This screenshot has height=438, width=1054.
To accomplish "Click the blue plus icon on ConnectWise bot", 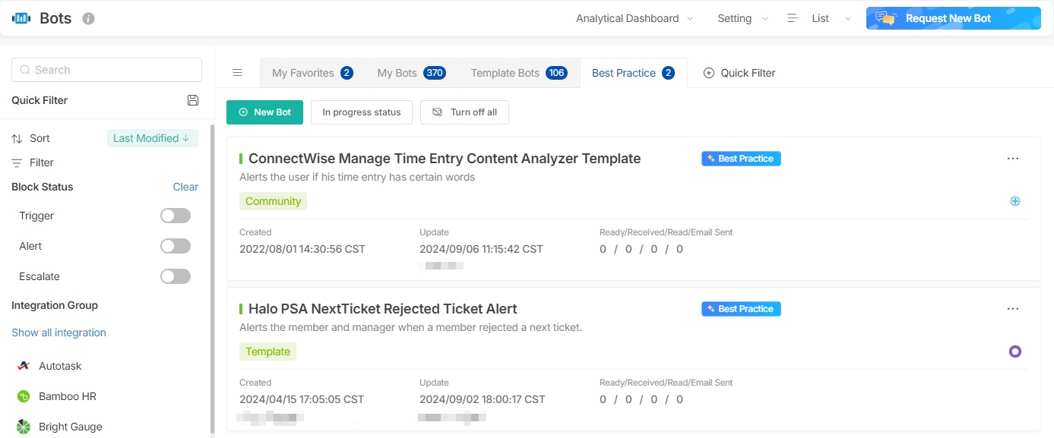I will (x=1014, y=201).
